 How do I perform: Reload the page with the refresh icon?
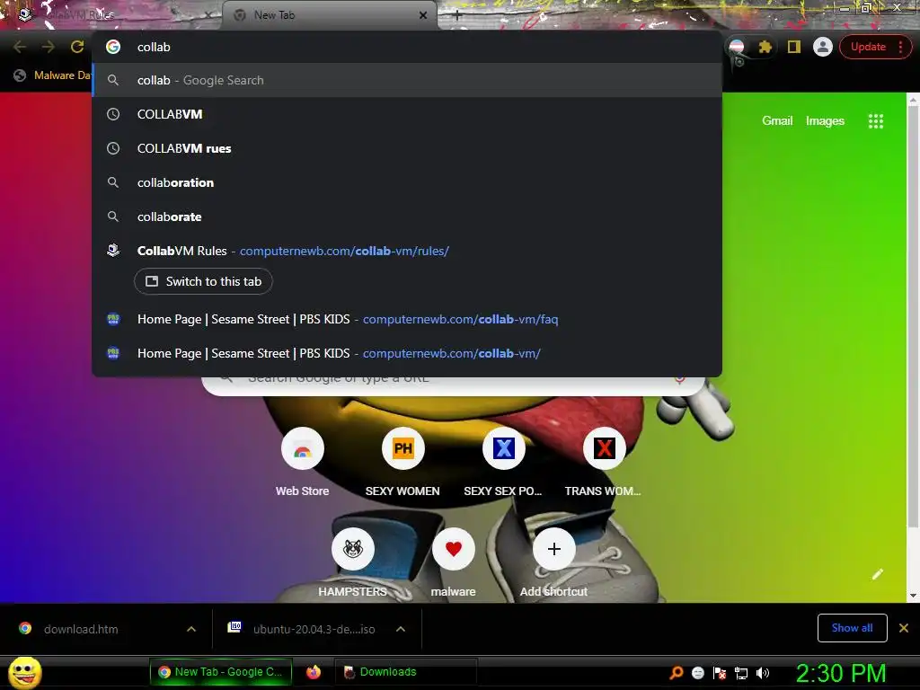[x=77, y=47]
